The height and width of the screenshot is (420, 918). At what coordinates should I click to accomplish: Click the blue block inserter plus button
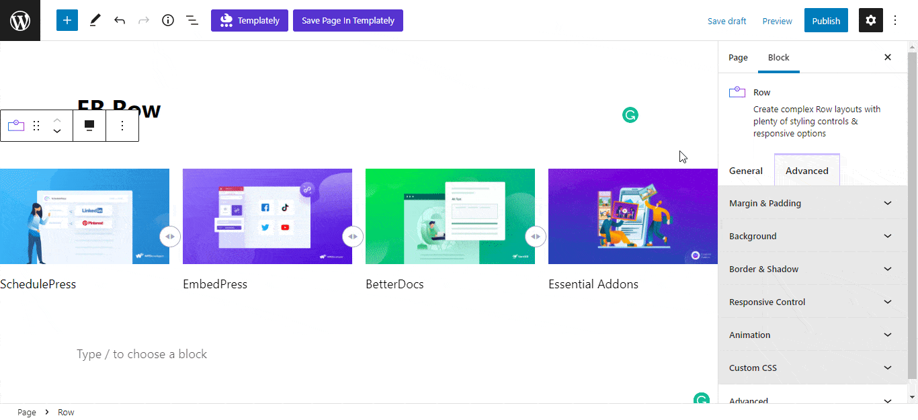pos(67,20)
